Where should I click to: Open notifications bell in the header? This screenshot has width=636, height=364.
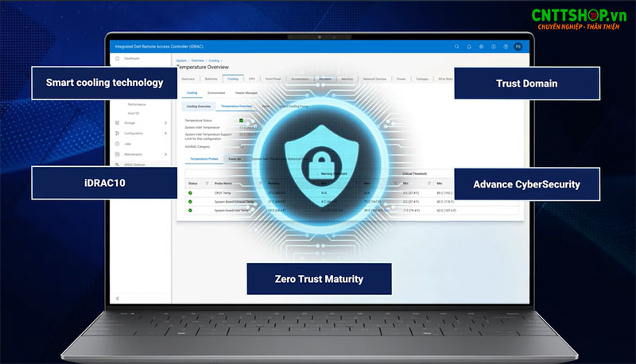point(469,47)
